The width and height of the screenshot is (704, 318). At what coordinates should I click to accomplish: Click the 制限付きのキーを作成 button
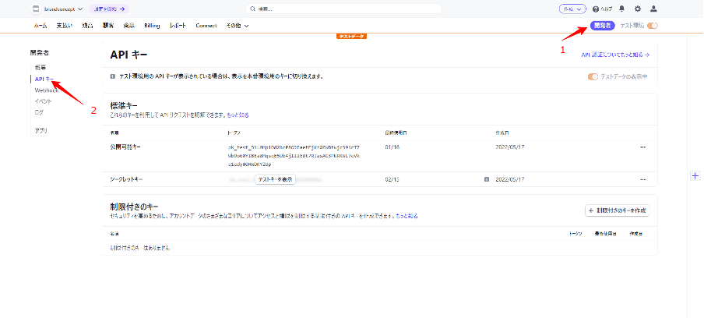pyautogui.click(x=617, y=210)
